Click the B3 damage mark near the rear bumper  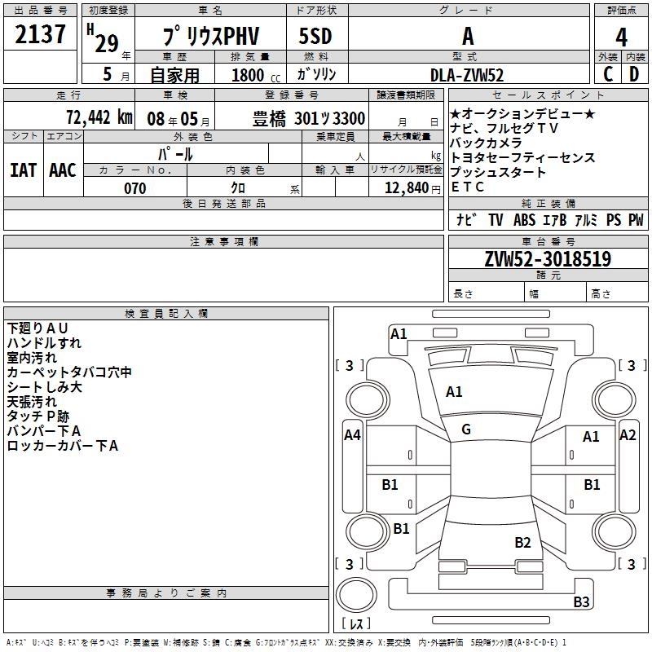581,602
